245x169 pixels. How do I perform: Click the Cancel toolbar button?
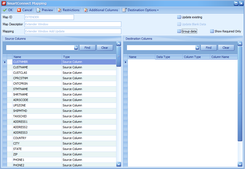click(24, 10)
